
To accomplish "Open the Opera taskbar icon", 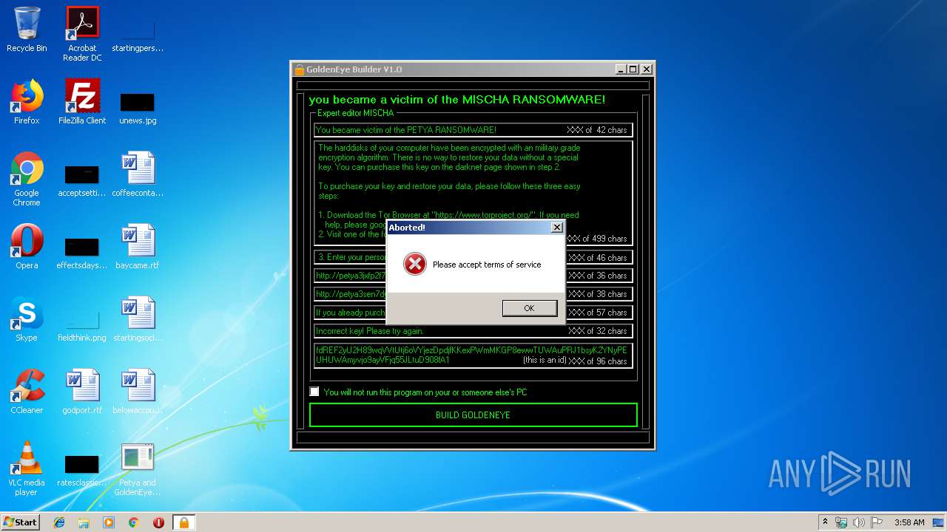I will [158, 522].
